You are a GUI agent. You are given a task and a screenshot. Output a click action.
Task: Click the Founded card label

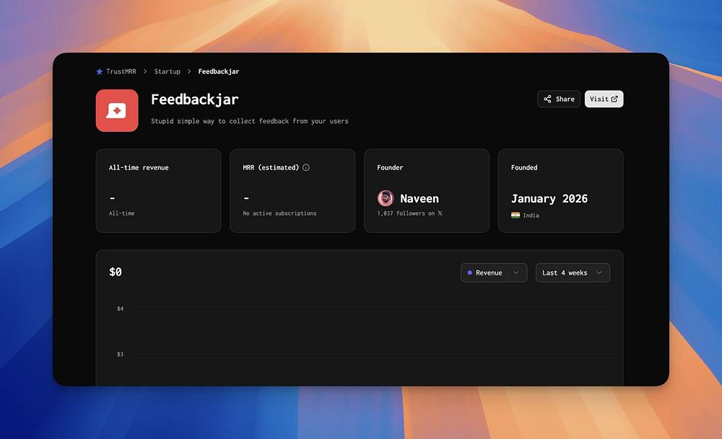(x=524, y=167)
